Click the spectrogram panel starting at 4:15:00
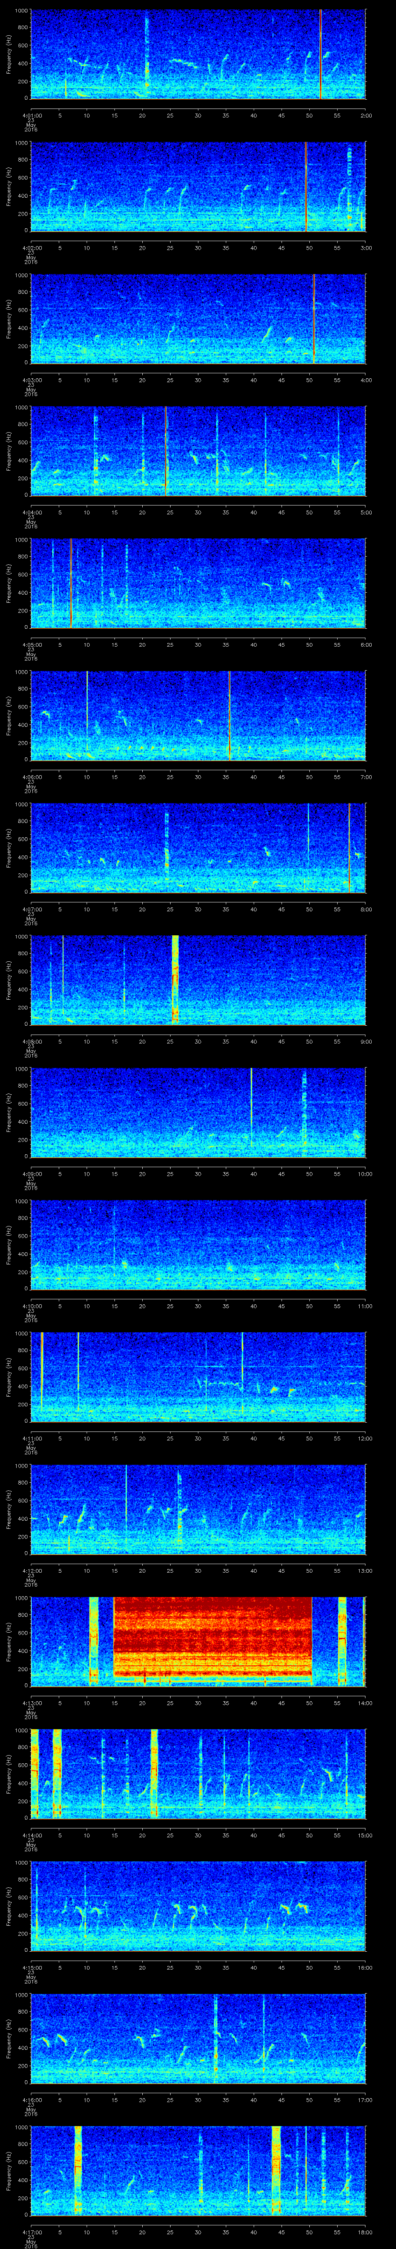 [x=198, y=1906]
